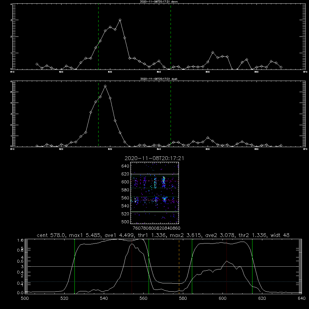Image resolution: width=309 pixels, height=309 pixels.
Task: Click the dusk plot title text
Action: 159,79
